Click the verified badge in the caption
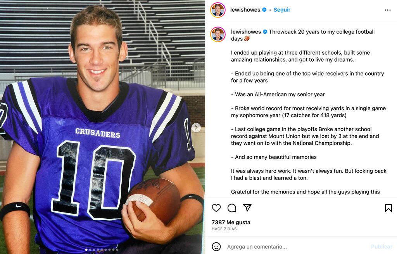Image resolution: width=397 pixels, height=254 pixels. click(x=265, y=32)
